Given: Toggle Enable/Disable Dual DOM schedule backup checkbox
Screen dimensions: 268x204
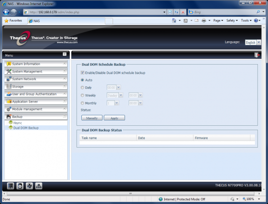Looking at the screenshot, I should click(x=82, y=72).
